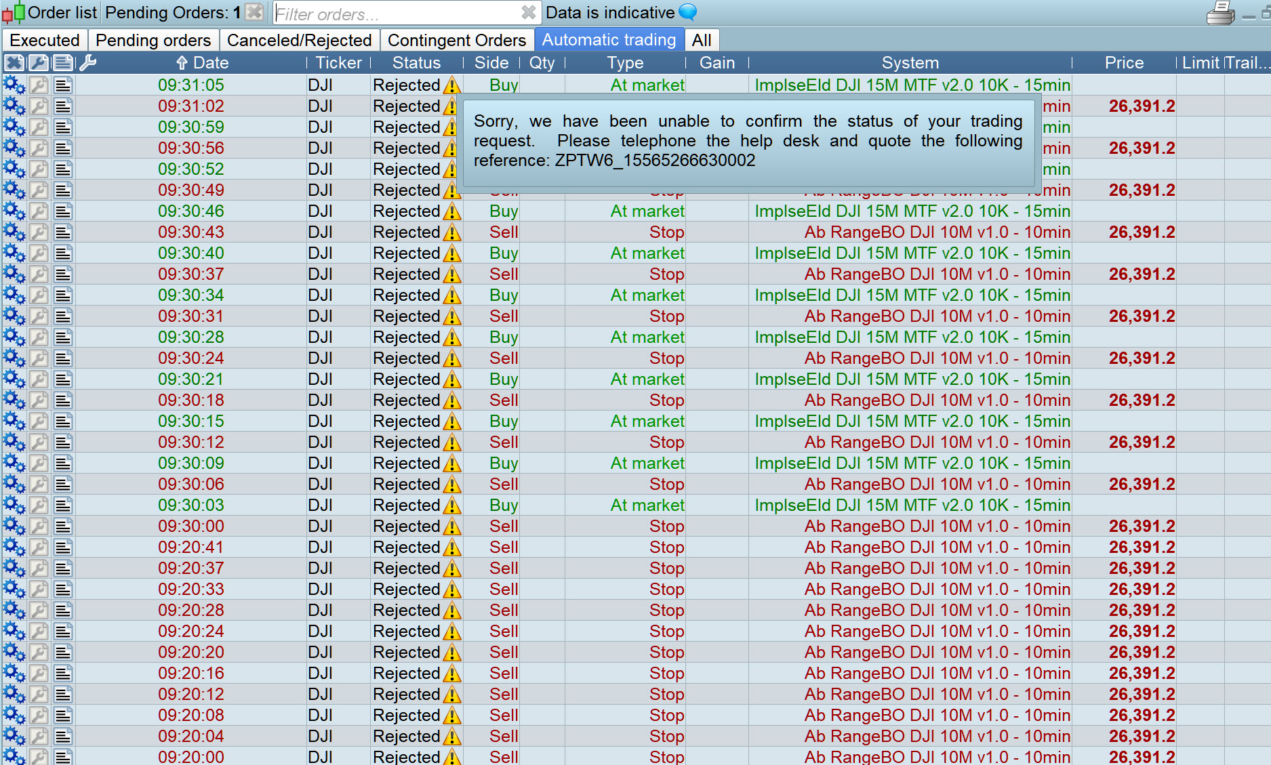The width and height of the screenshot is (1271, 765).
Task: Click the wrench icon for the 09:30:24 order
Action: pos(39,358)
